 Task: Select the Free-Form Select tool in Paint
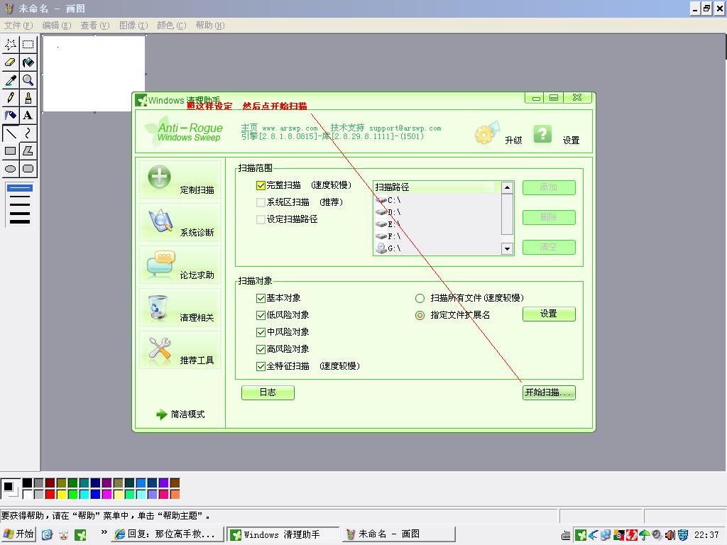11,45
